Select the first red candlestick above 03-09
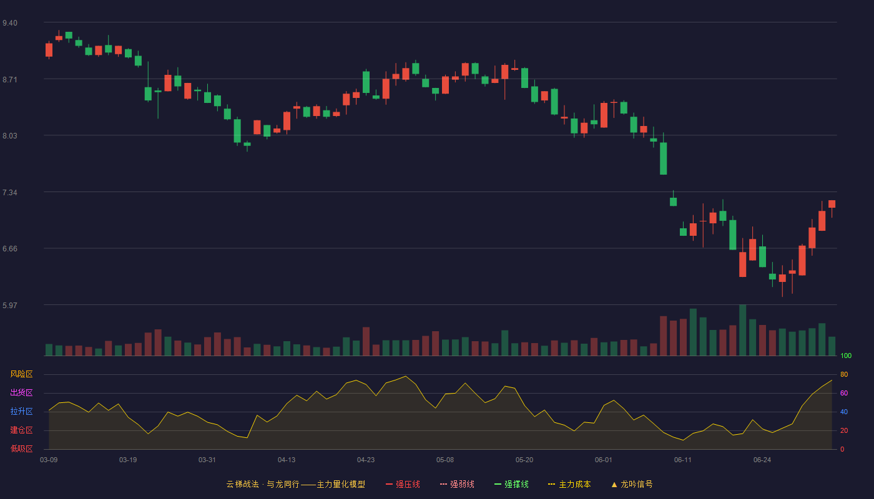The width and height of the screenshot is (874, 499). click(49, 50)
